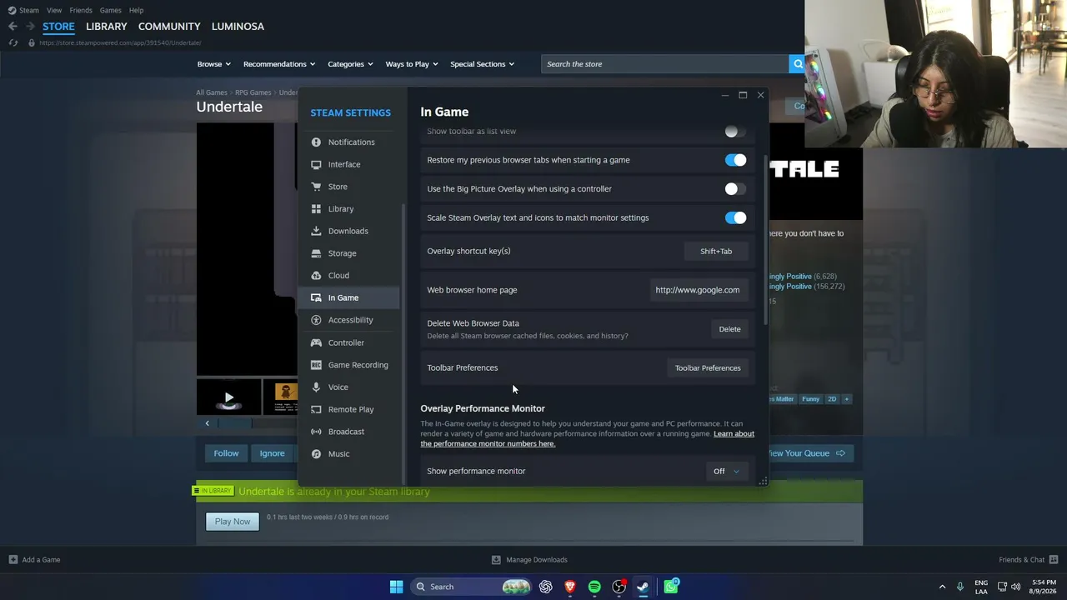Open Music settings via note icon
This screenshot has width=1067, height=600.
(316, 454)
